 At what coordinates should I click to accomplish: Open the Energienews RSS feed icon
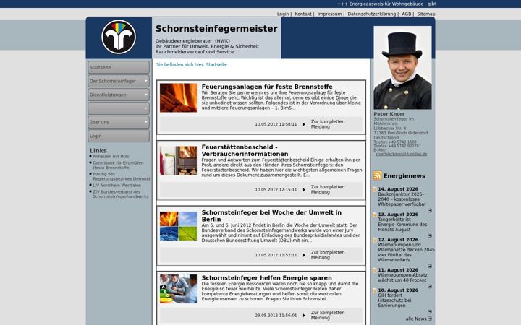[x=377, y=175]
